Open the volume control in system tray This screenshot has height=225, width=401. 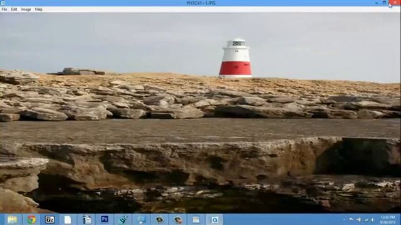(372, 219)
